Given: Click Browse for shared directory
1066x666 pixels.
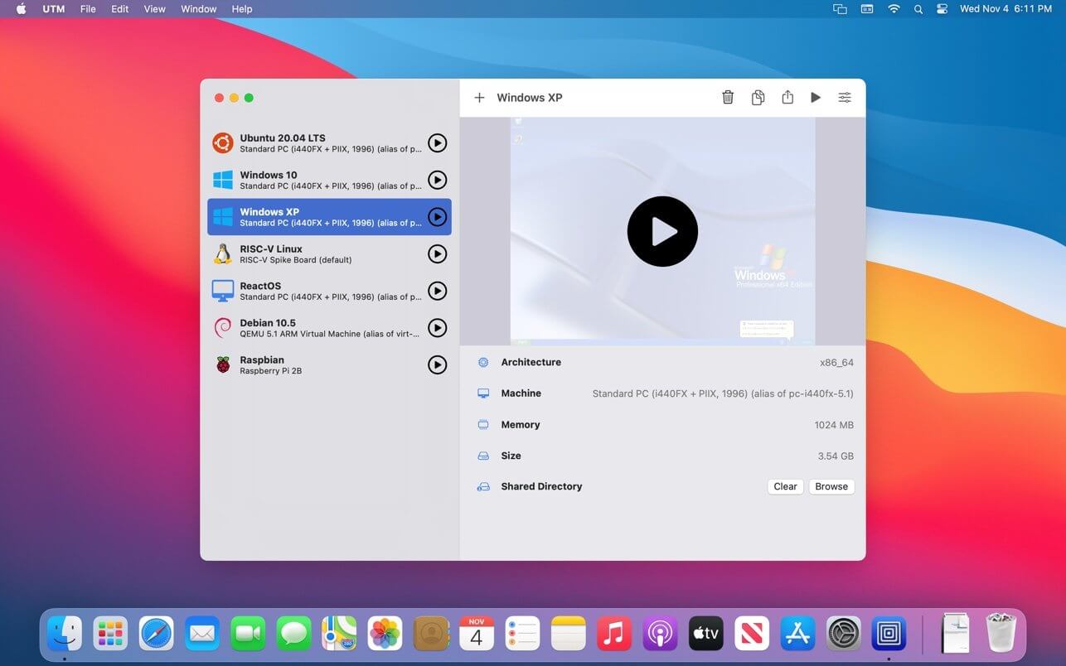Looking at the screenshot, I should [831, 487].
